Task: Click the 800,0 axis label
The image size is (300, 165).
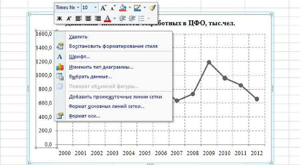Action: pos(45,89)
